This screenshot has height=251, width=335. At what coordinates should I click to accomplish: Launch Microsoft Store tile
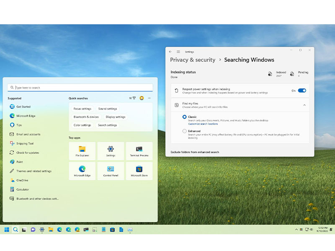139,171
